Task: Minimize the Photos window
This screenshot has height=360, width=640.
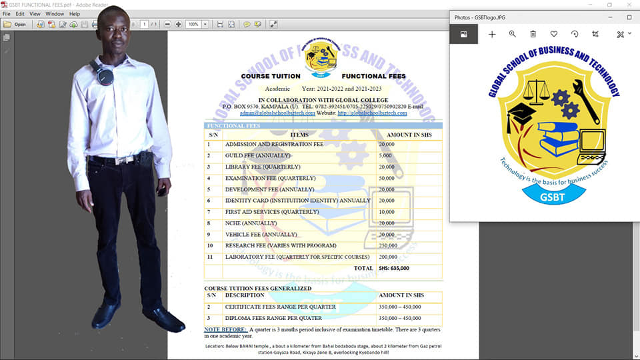Action: pos(610,17)
